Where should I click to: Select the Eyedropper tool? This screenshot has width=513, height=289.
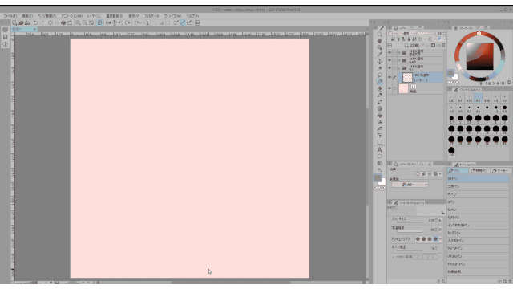click(379, 55)
